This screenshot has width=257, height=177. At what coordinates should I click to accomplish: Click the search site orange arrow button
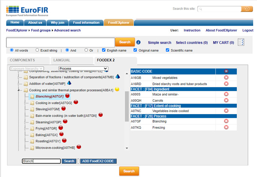(x=246, y=9)
